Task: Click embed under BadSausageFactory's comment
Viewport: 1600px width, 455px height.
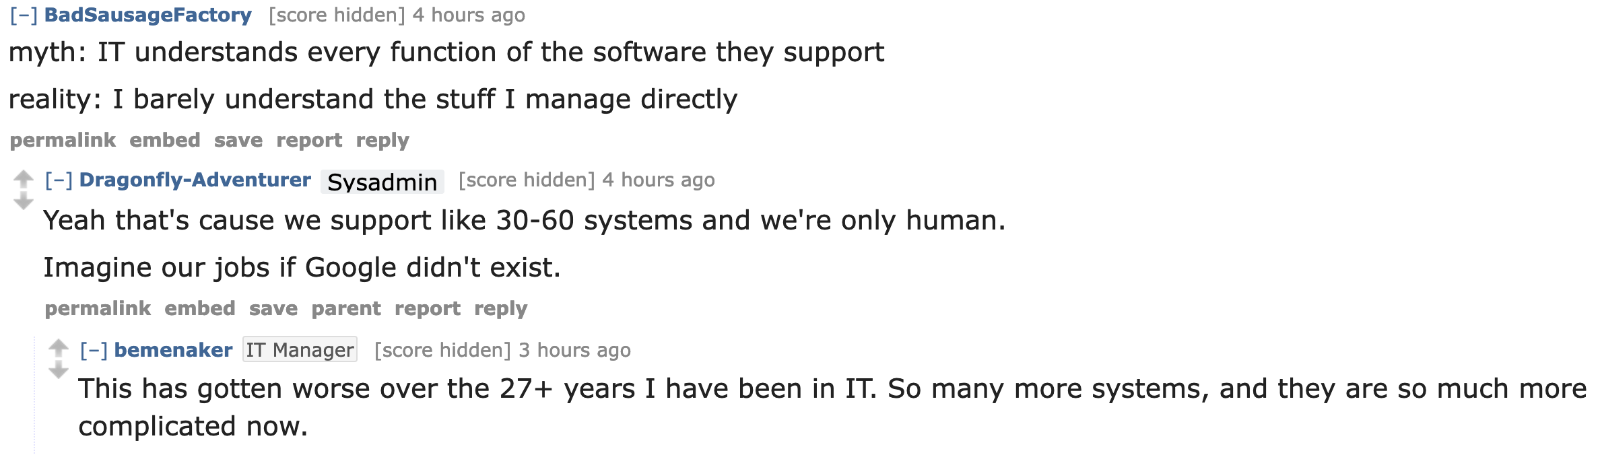Action: [x=165, y=140]
